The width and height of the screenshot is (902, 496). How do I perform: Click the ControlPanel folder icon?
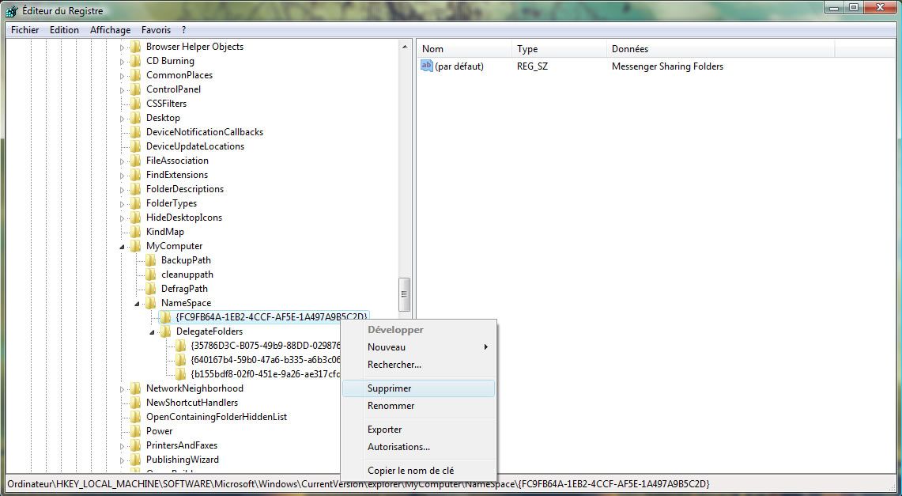click(x=136, y=89)
